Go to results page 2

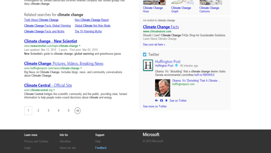[39, 111]
